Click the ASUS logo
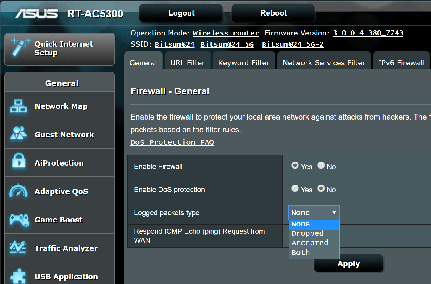This screenshot has width=431, height=284. [x=37, y=14]
